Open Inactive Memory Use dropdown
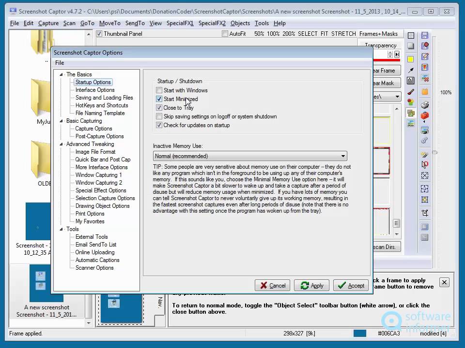The width and height of the screenshot is (465, 348). 250,156
